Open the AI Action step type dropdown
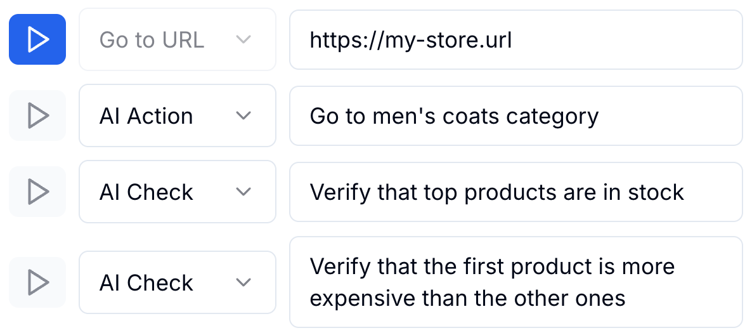Screen dimensions: 752x335 tap(177, 115)
